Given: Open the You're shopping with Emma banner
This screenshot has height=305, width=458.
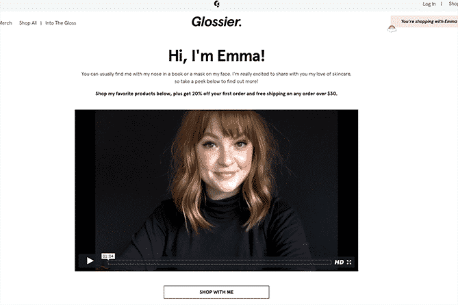Looking at the screenshot, I should click(x=424, y=21).
